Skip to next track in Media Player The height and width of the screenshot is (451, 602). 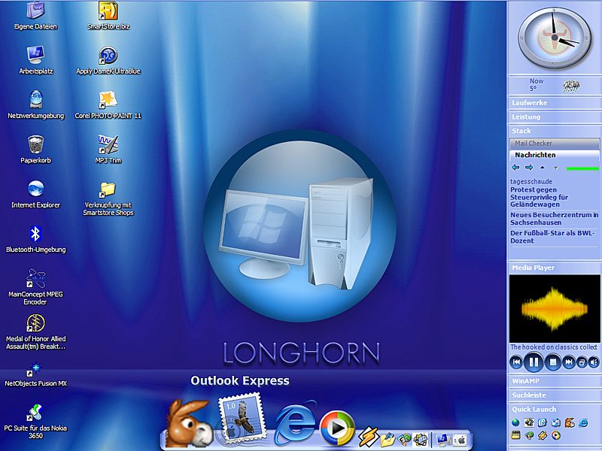(x=569, y=362)
